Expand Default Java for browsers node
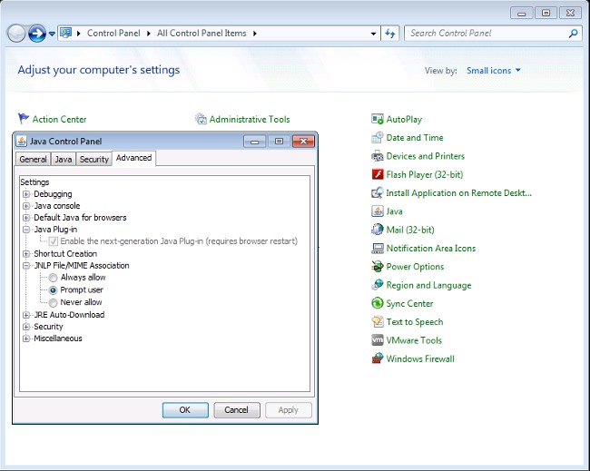The width and height of the screenshot is (590, 471). point(26,218)
